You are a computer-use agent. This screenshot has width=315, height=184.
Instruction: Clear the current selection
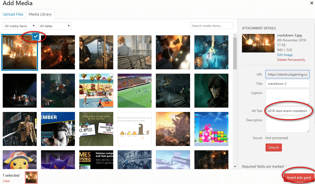pos(7,181)
